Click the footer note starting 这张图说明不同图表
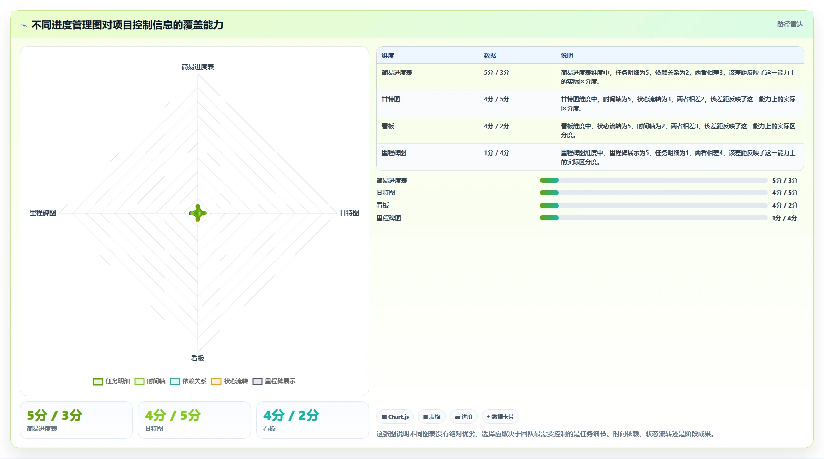Viewport: 824px width, 459px height. (x=547, y=434)
